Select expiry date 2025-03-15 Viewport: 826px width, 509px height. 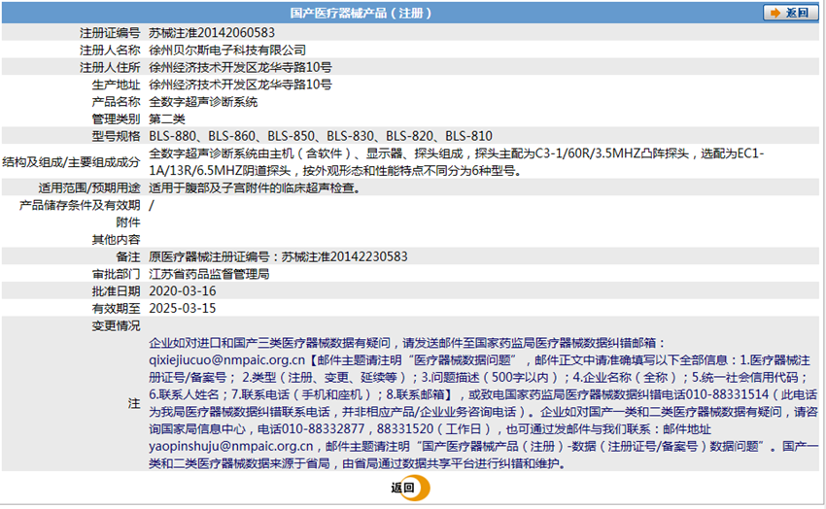click(183, 309)
